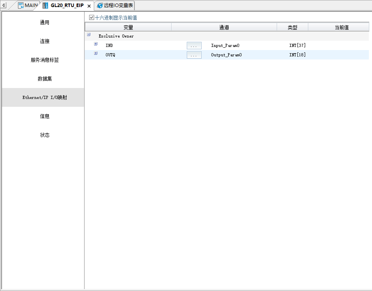This screenshot has height=291, width=372.
Task: Close the GL20_RTU_EIP tab
Action: [x=89, y=6]
